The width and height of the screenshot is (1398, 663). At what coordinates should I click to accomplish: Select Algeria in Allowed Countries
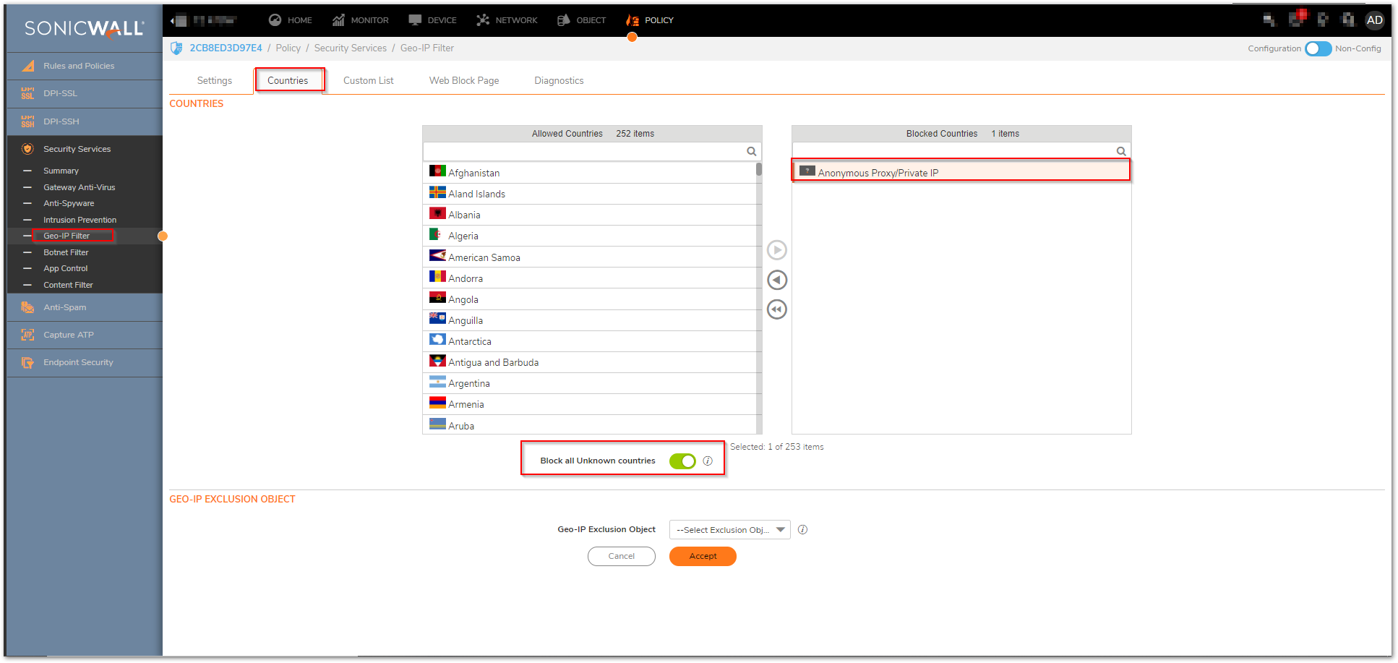pyautogui.click(x=589, y=236)
